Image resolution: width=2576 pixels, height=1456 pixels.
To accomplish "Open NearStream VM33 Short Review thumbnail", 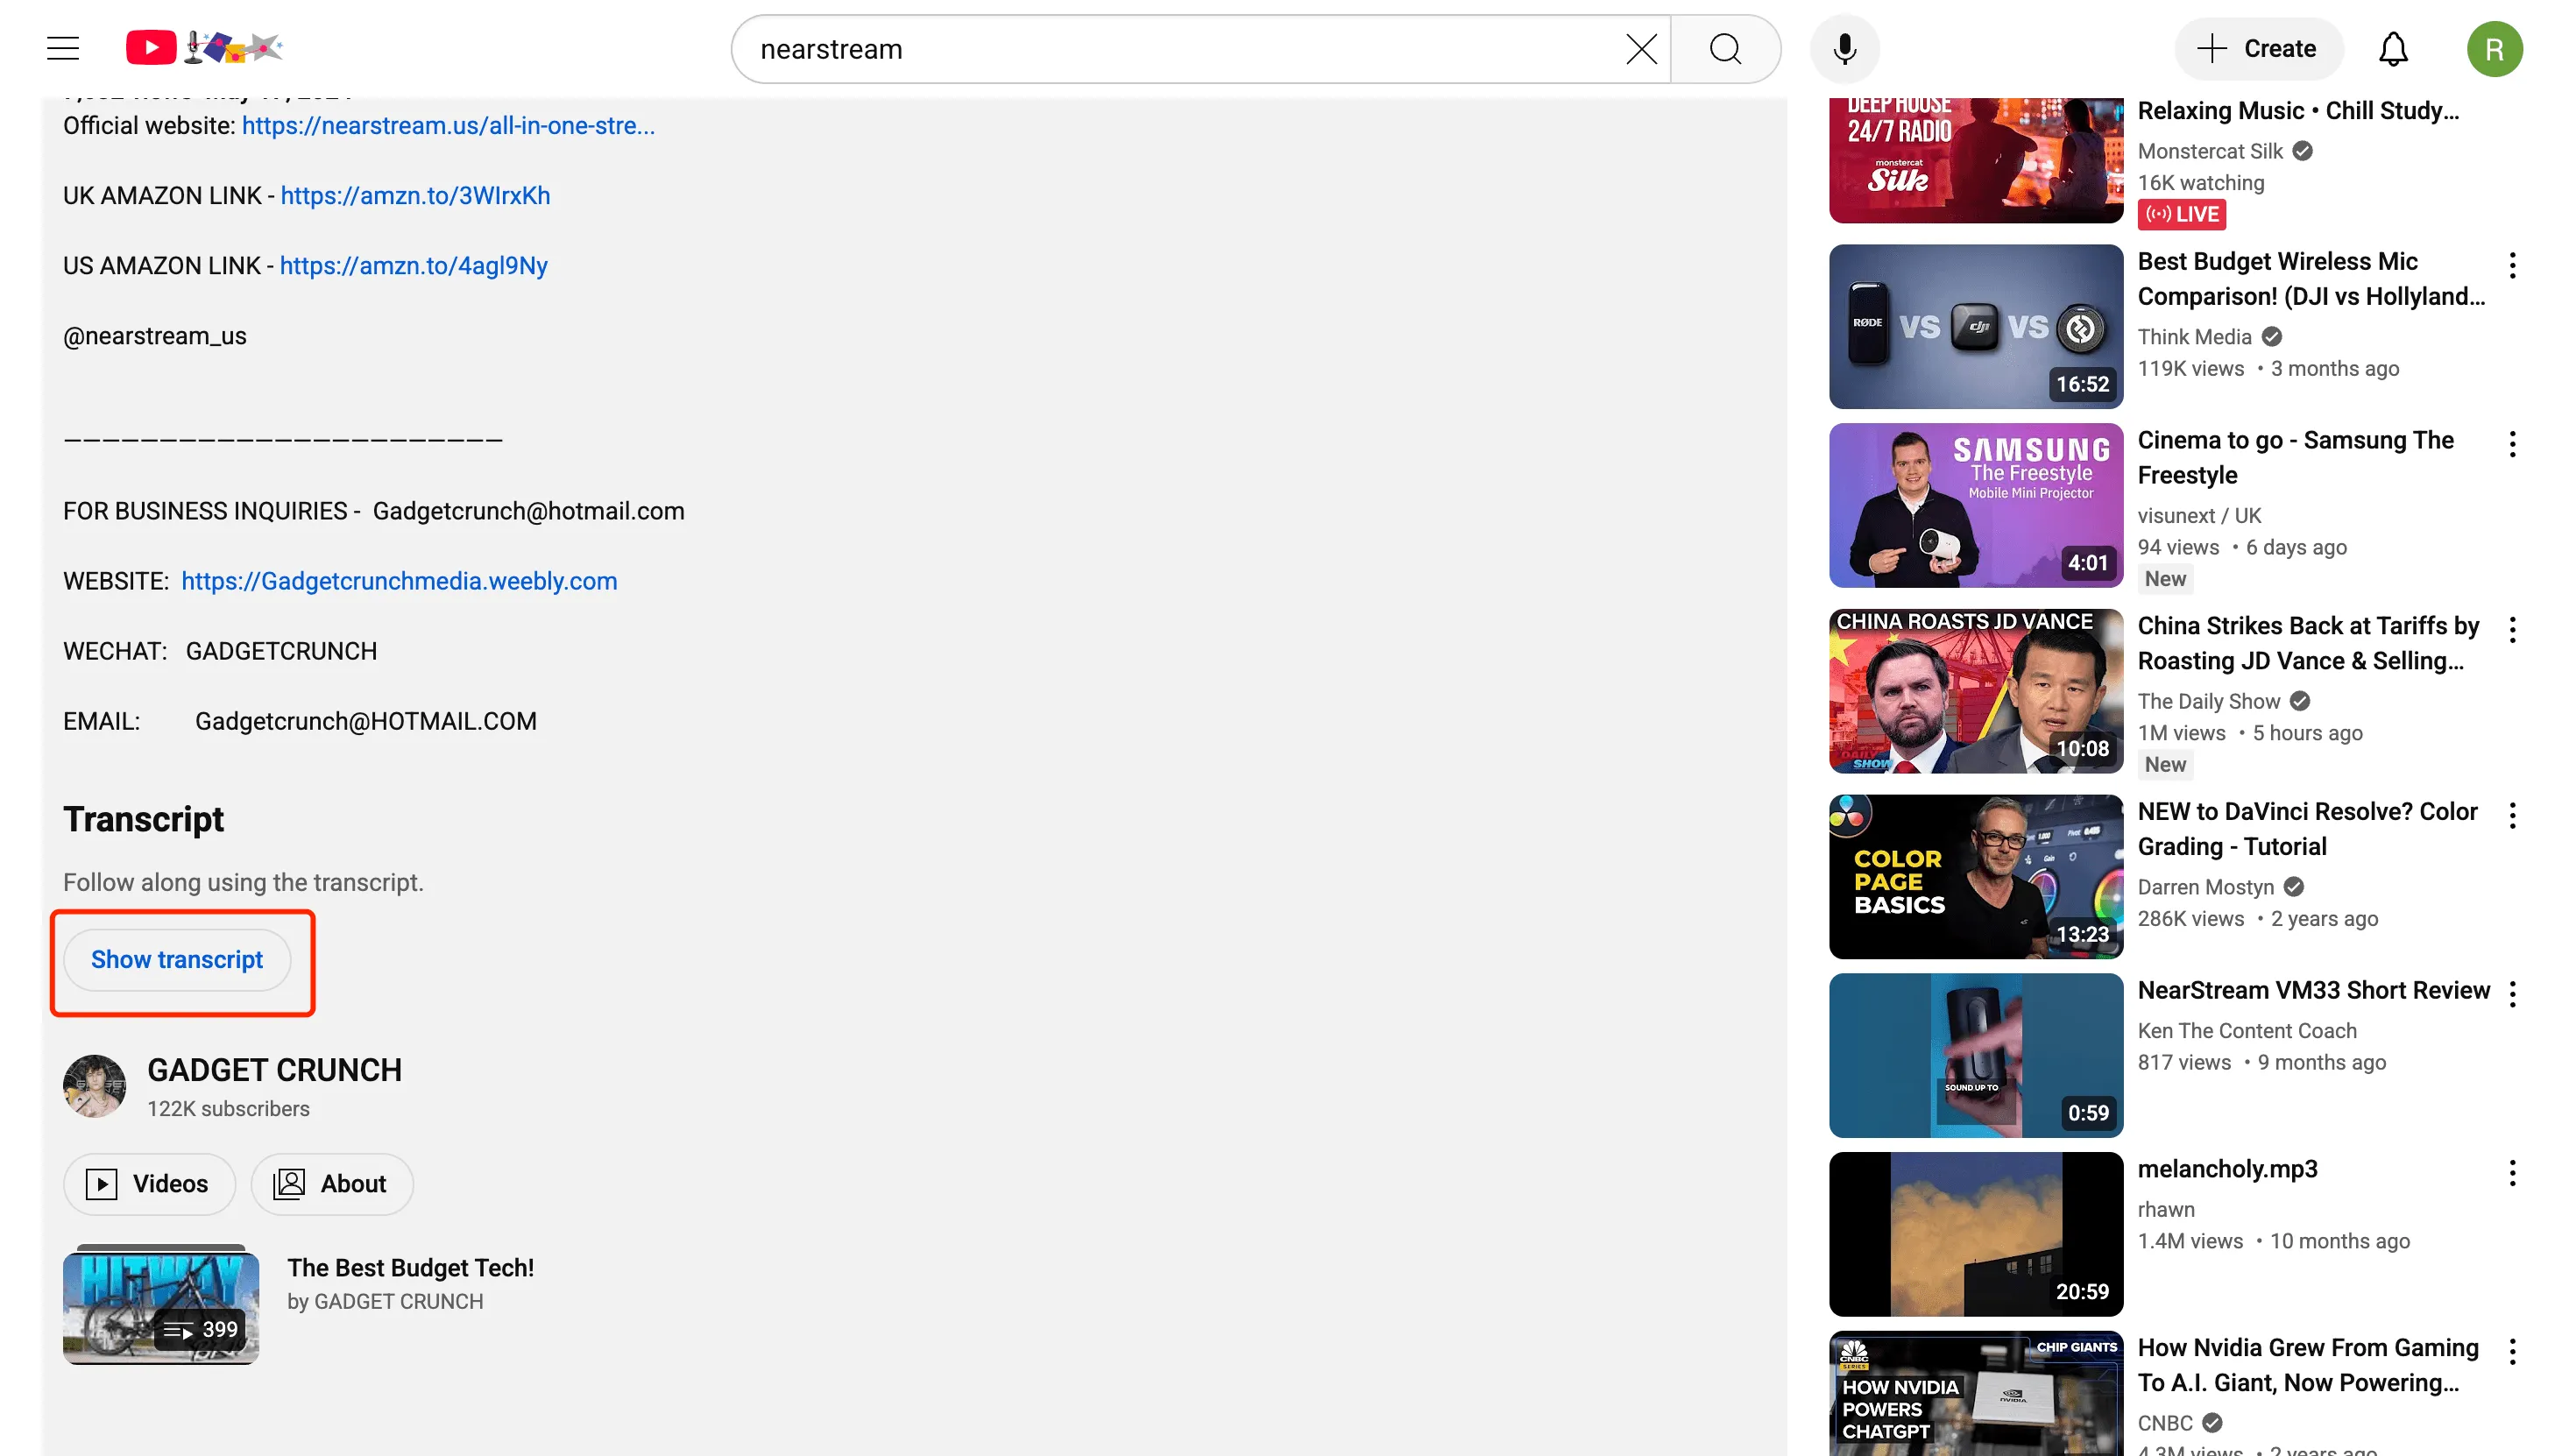I will point(1976,1055).
